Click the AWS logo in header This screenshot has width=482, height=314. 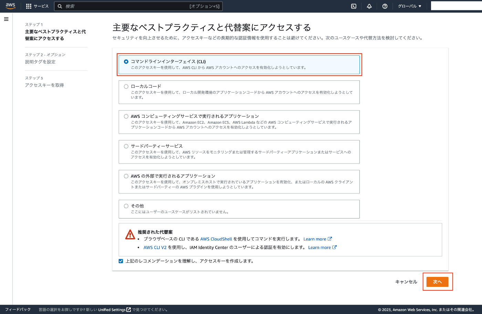point(11,6)
